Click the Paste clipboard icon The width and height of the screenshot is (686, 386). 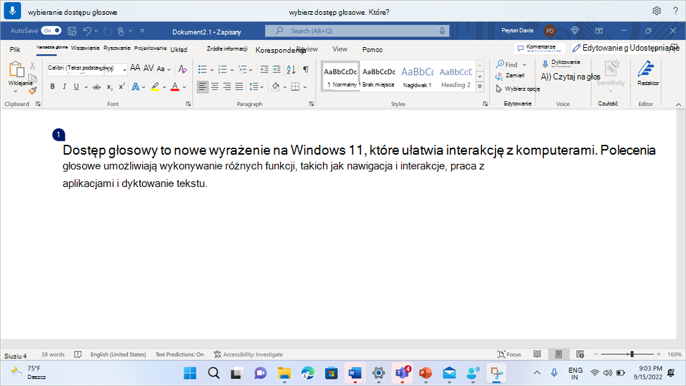click(17, 70)
